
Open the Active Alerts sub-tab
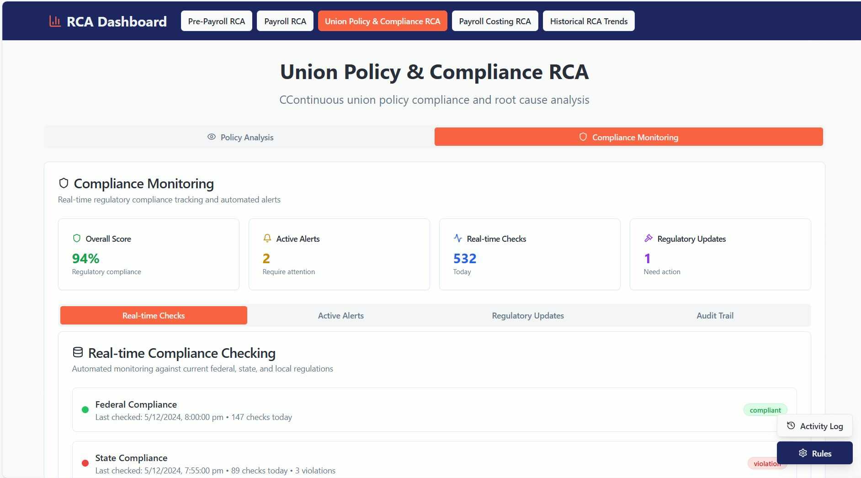coord(340,315)
